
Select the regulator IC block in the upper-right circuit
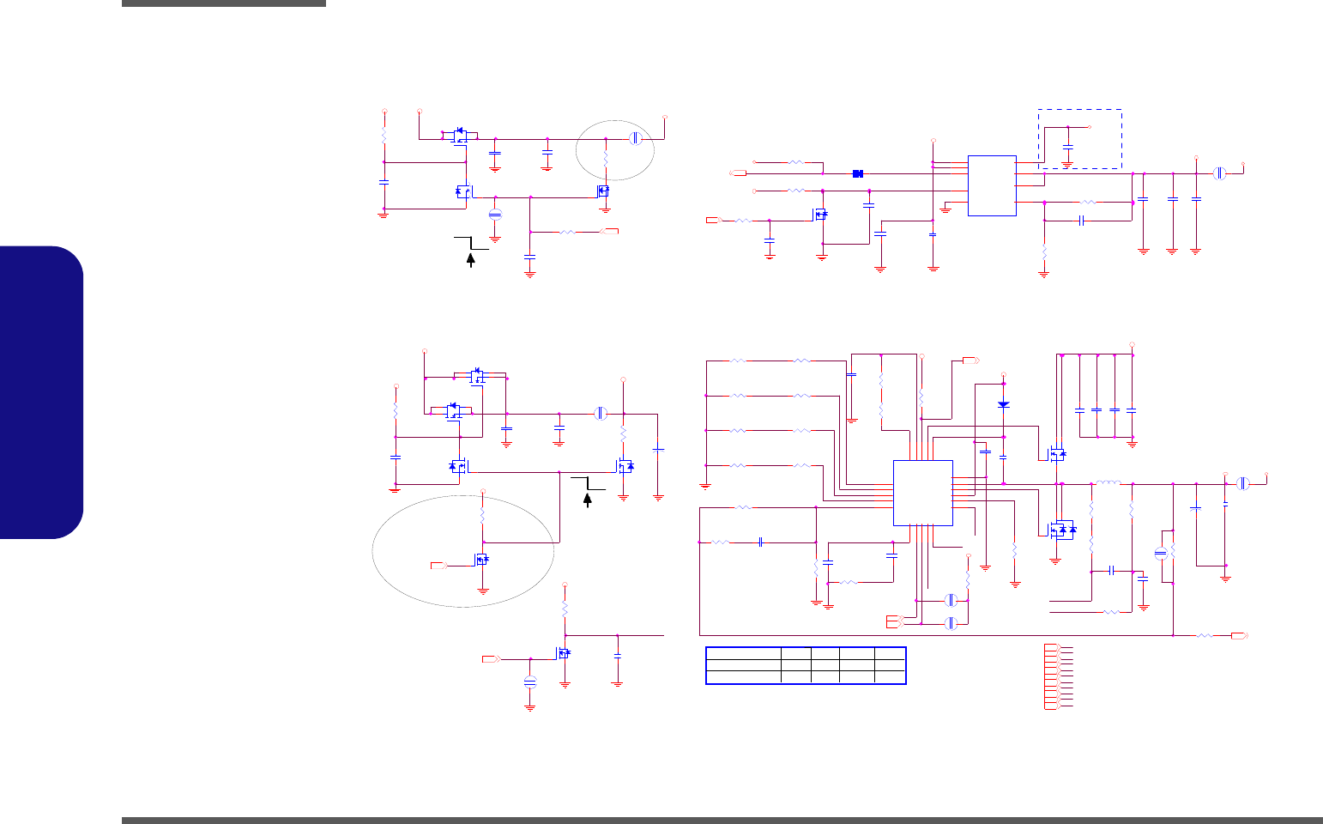pos(992,185)
